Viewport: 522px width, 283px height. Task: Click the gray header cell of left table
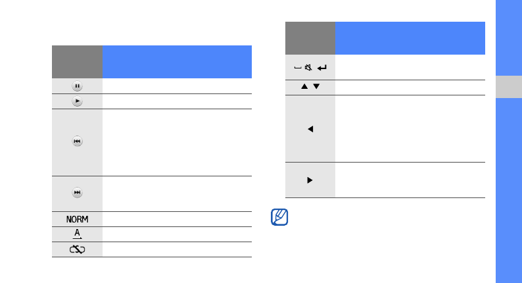tap(78, 61)
